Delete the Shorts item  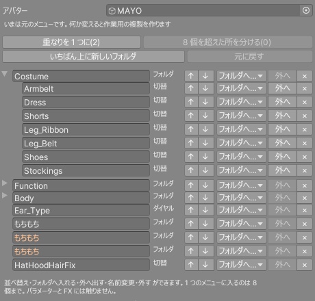[x=305, y=116]
